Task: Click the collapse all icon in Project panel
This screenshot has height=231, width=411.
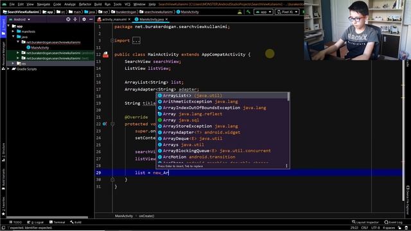Action: click(x=75, y=19)
